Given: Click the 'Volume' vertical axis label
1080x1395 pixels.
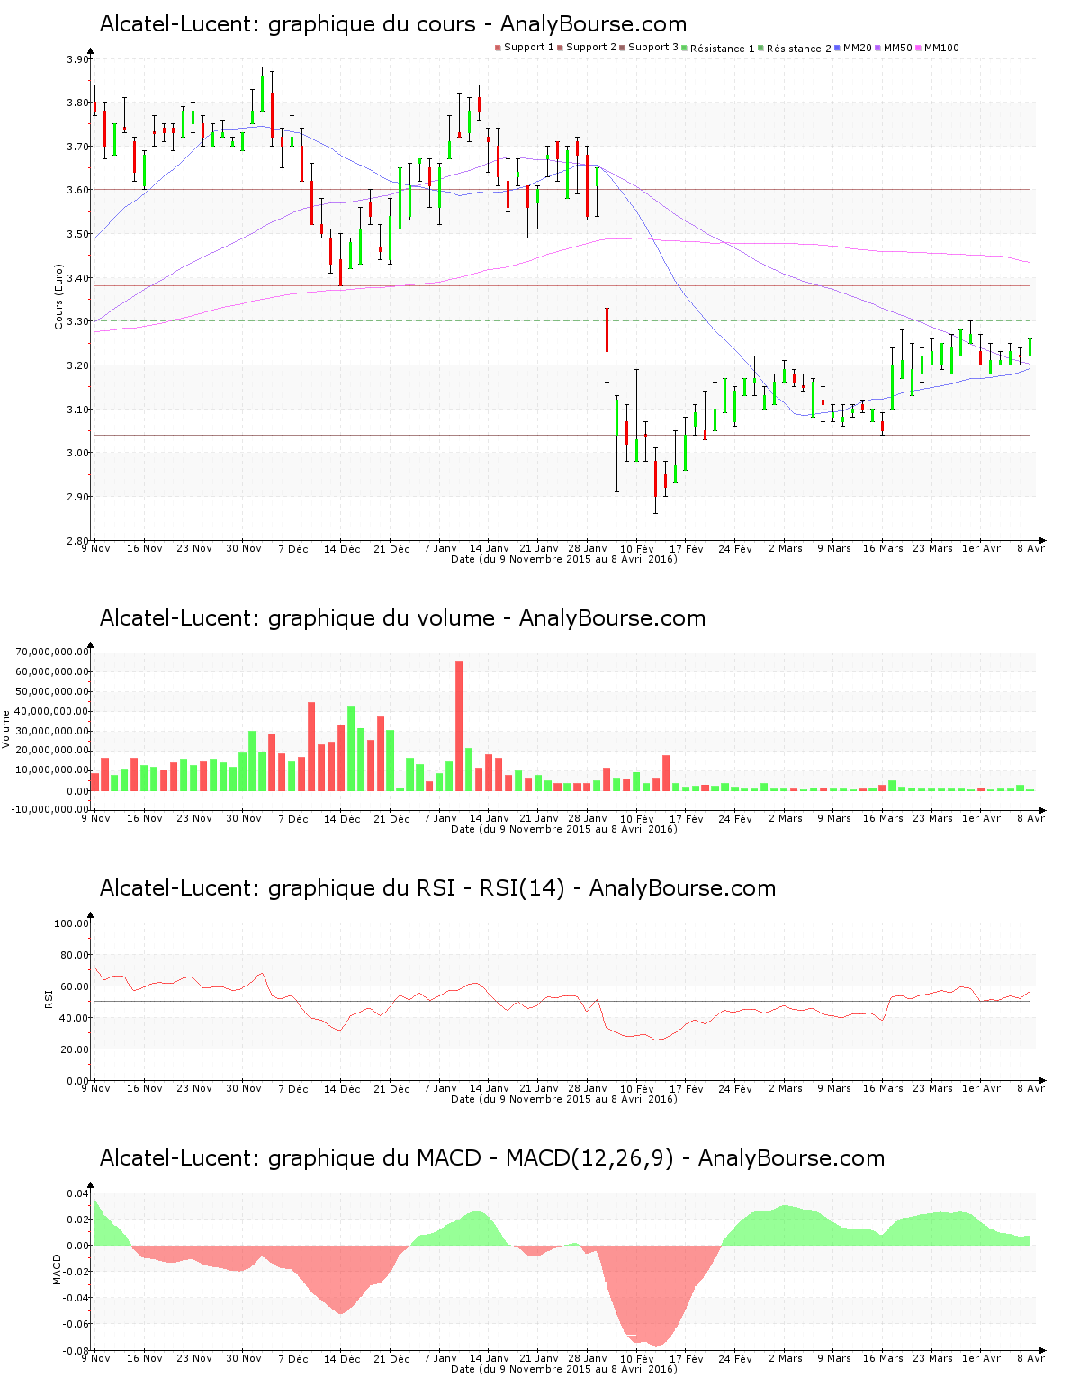Looking at the screenshot, I should [6, 729].
